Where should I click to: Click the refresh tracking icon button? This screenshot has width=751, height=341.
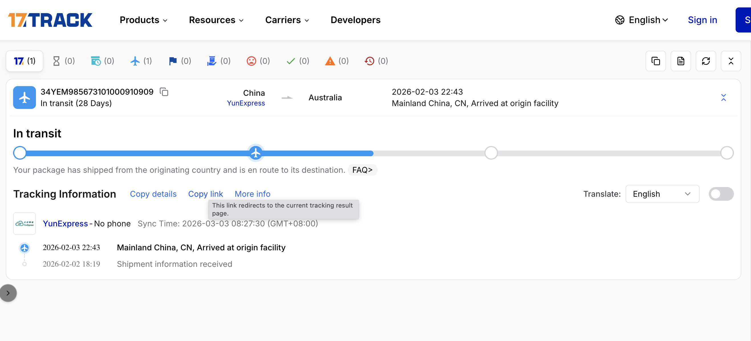pos(706,61)
